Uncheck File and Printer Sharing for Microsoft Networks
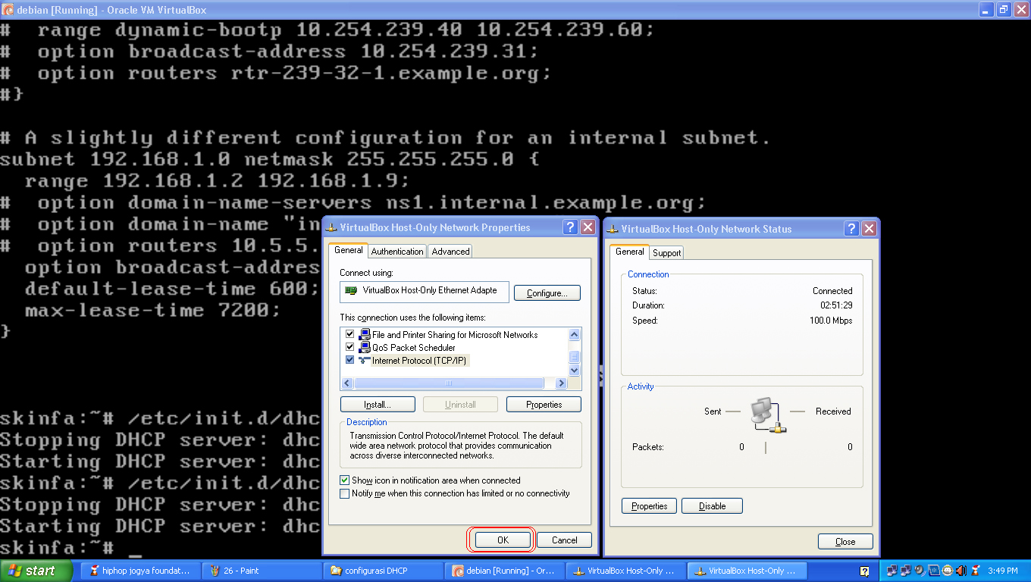Viewport: 1031px width, 582px height. point(349,334)
